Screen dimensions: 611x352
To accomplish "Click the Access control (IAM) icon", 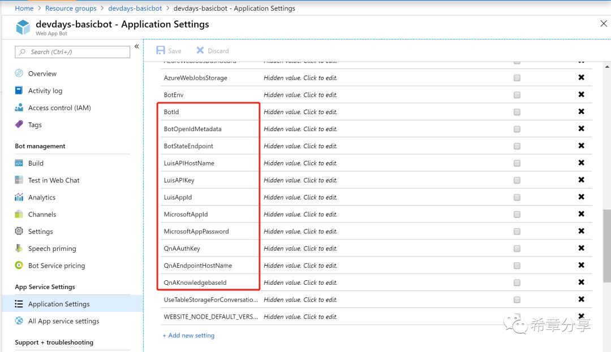I will click(x=19, y=107).
